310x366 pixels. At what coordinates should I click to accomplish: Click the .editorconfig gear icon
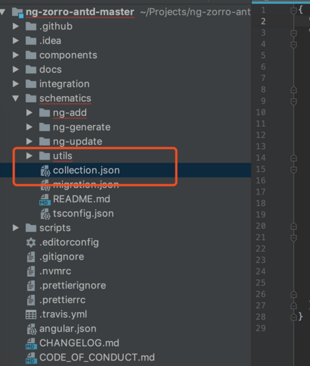31,242
